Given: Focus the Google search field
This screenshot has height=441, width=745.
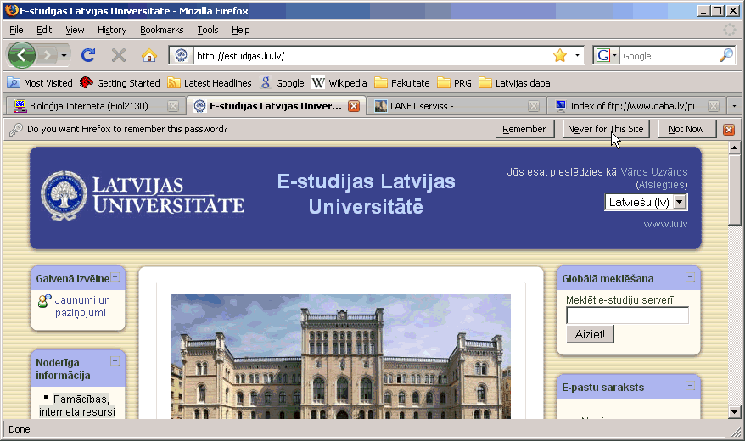Looking at the screenshot, I should (x=669, y=55).
